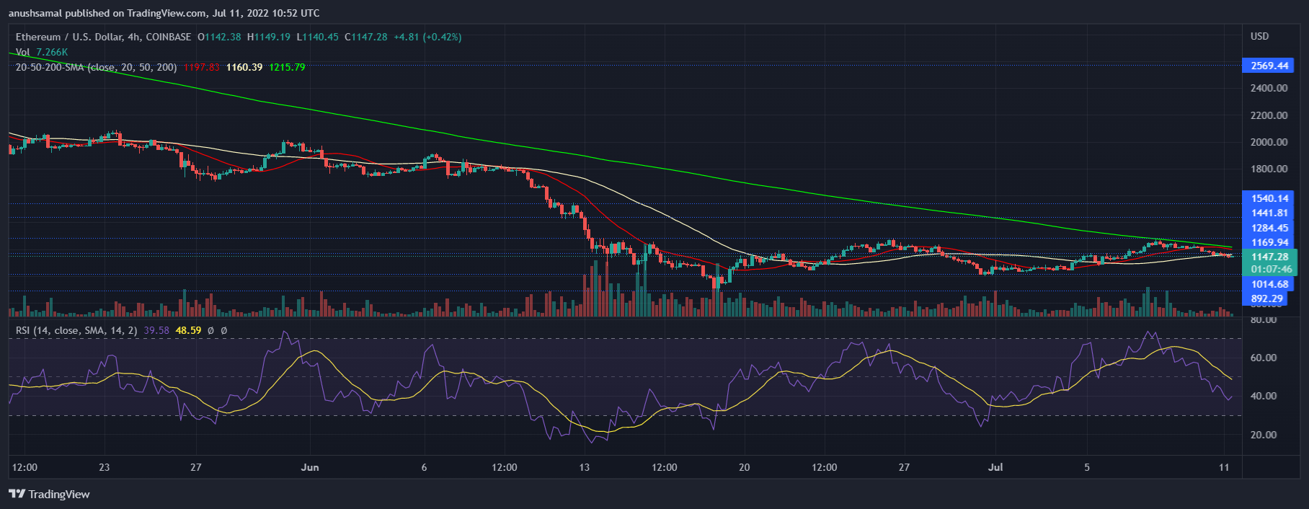The width and height of the screenshot is (1309, 509).
Task: Click the Jul month label on time axis
Action: (995, 467)
